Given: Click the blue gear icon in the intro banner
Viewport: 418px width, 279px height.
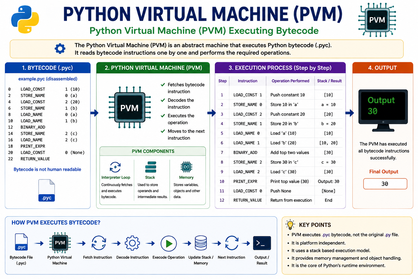Looking at the screenshot, I should pyautogui.click(x=60, y=48).
